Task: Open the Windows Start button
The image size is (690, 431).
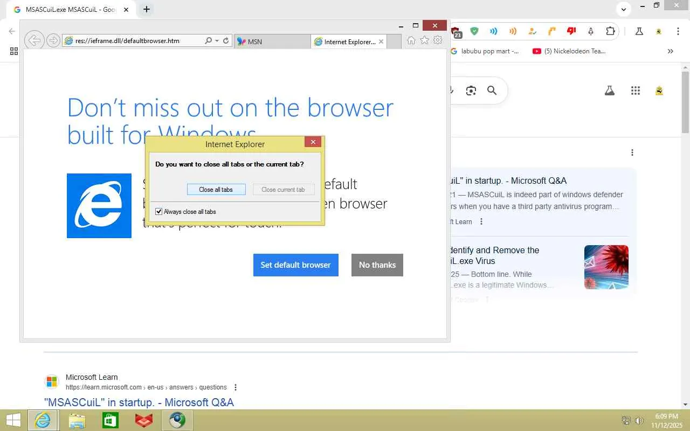Action: point(13,420)
